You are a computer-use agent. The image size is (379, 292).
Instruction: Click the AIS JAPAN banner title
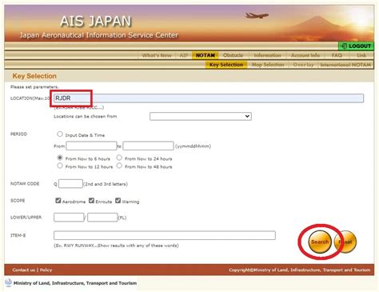[x=96, y=21]
